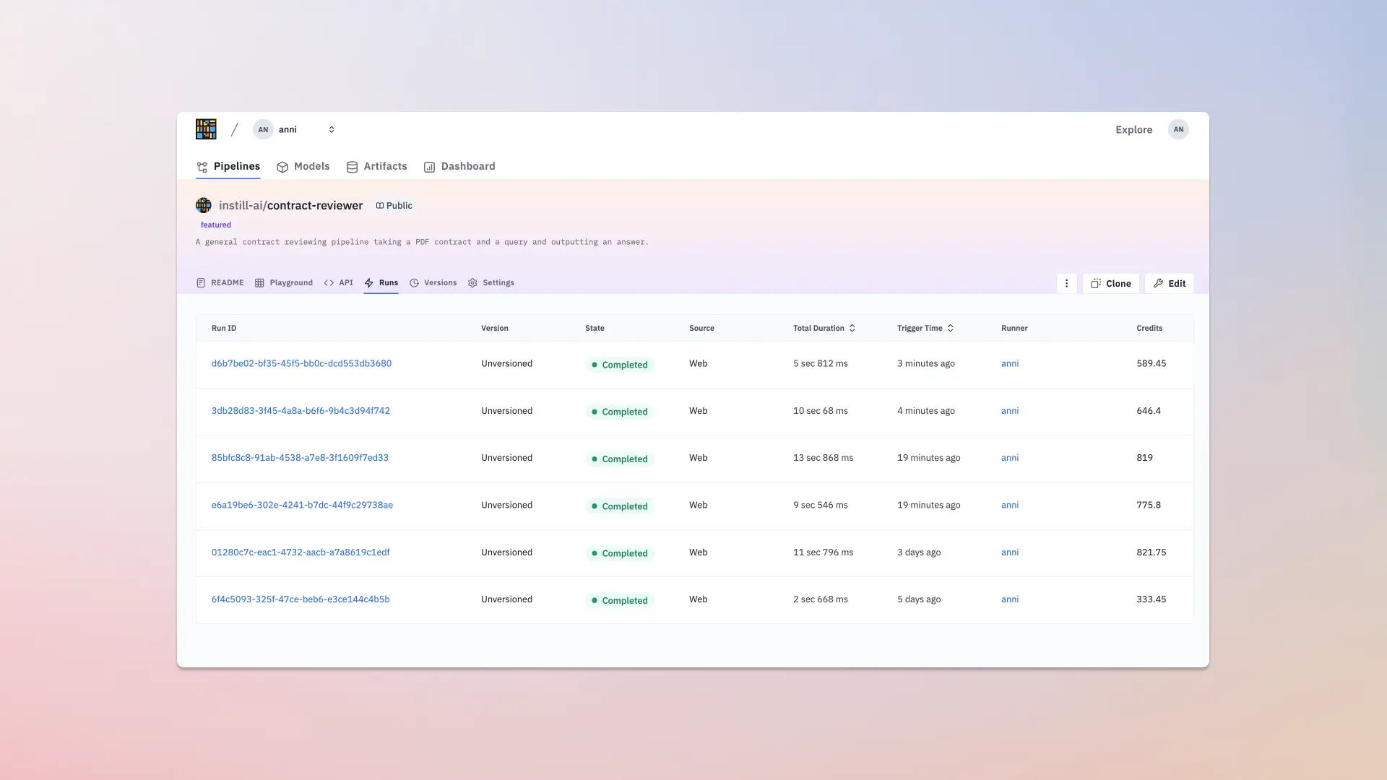Screen dimensions: 1387x780
Task: Open the README tab
Action: 220,283
